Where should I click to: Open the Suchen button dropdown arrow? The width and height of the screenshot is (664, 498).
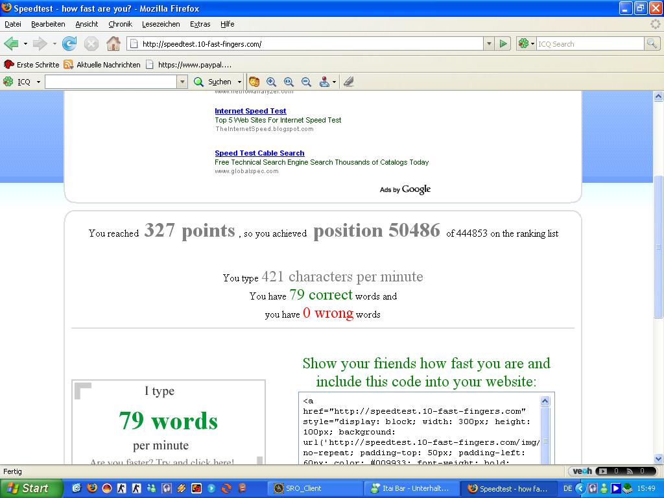pyautogui.click(x=239, y=82)
